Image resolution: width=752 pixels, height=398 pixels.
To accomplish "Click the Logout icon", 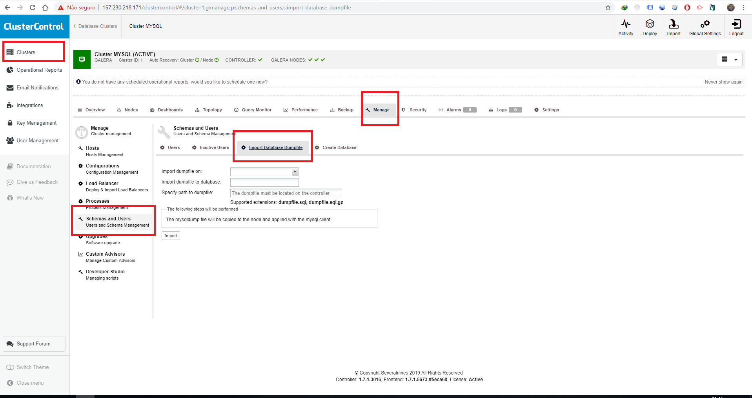I will (736, 26).
